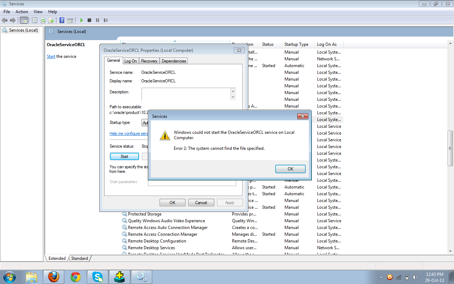Click the 'Help me configure' link
454x284 pixels.
click(x=129, y=133)
